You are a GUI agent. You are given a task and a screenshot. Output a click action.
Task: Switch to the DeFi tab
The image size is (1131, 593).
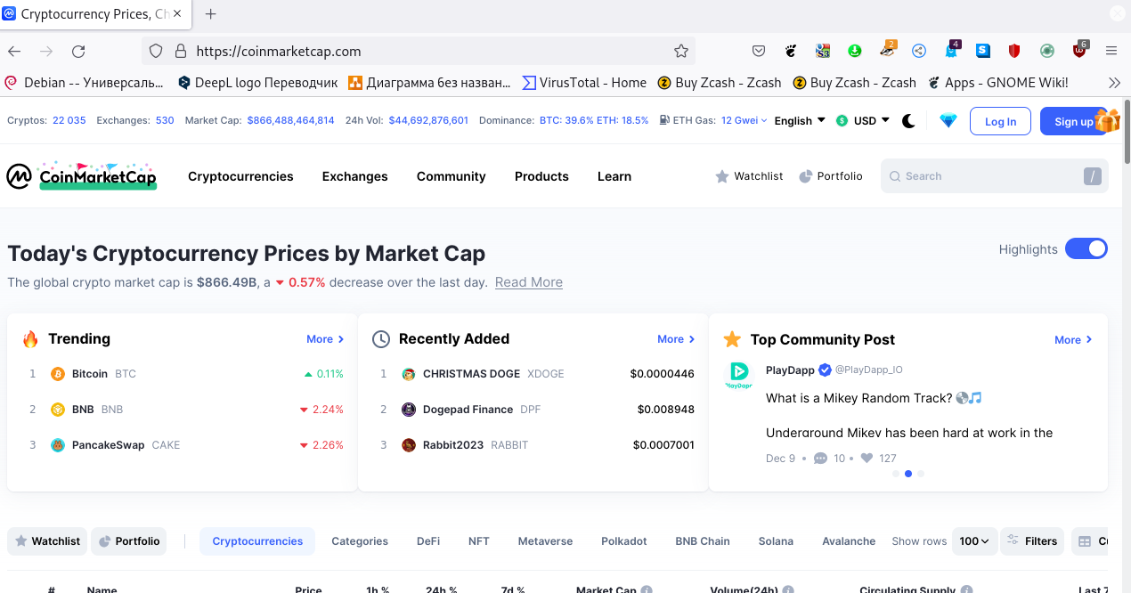[x=428, y=541]
